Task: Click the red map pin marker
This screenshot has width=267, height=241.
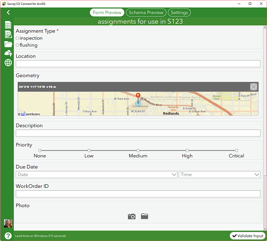Action: coord(138,95)
